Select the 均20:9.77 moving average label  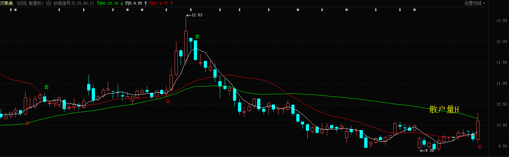pyautogui.click(x=158, y=4)
